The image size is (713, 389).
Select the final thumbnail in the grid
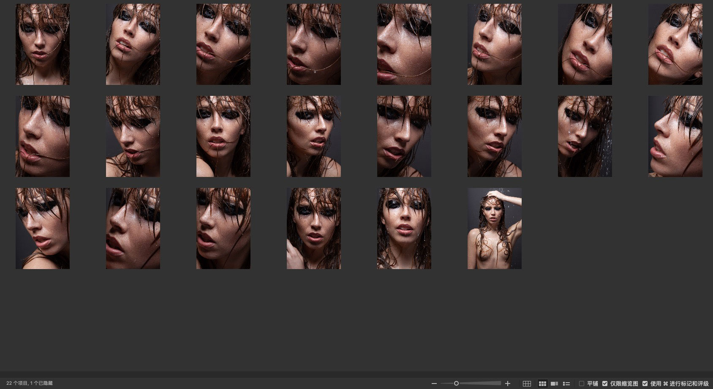pyautogui.click(x=494, y=228)
